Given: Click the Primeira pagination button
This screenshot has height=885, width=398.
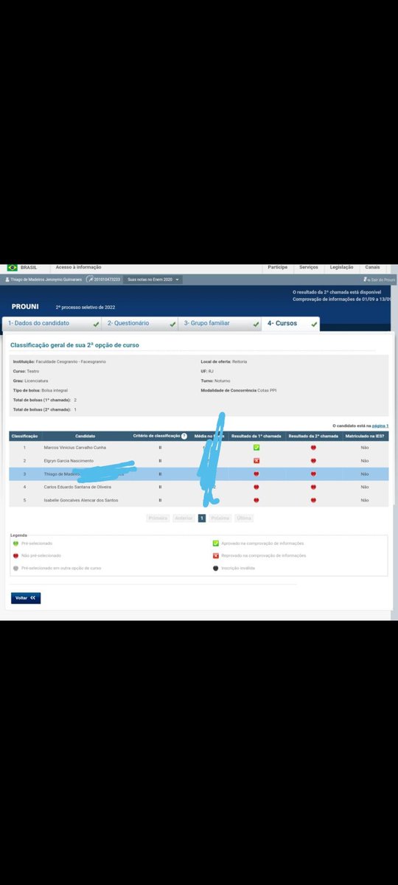Looking at the screenshot, I should point(158,518).
